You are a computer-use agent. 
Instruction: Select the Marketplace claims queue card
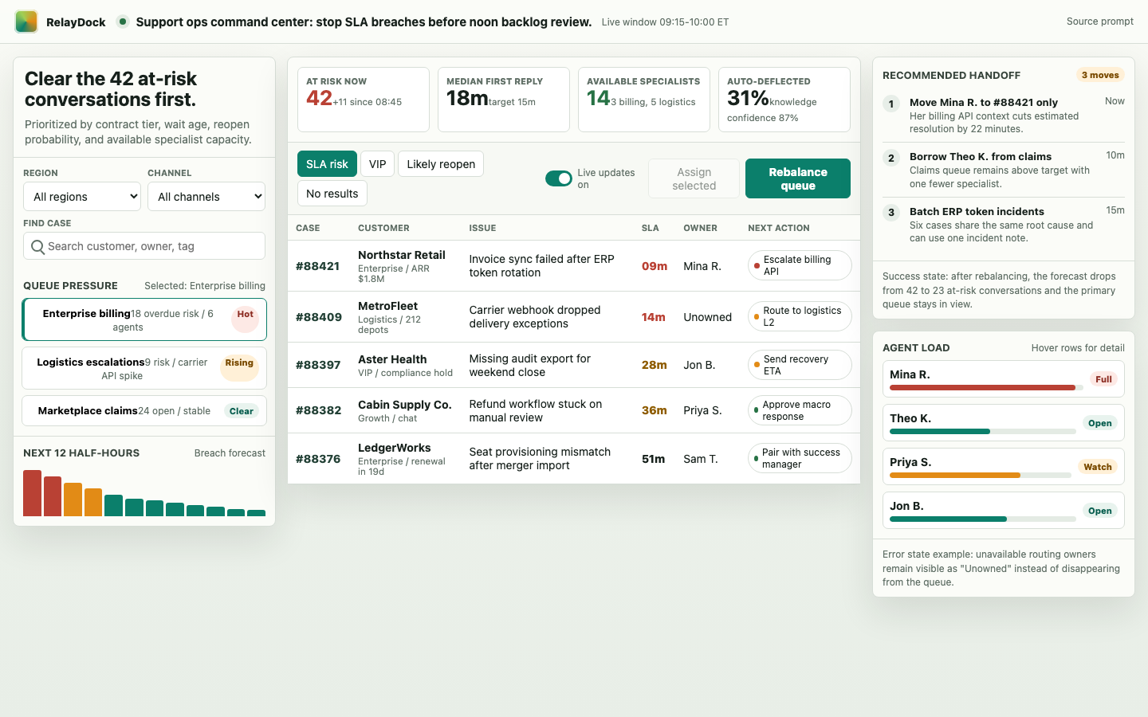[144, 411]
